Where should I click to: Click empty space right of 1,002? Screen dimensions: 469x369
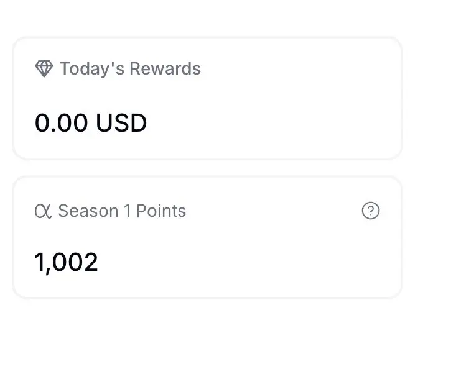[x=239, y=262]
